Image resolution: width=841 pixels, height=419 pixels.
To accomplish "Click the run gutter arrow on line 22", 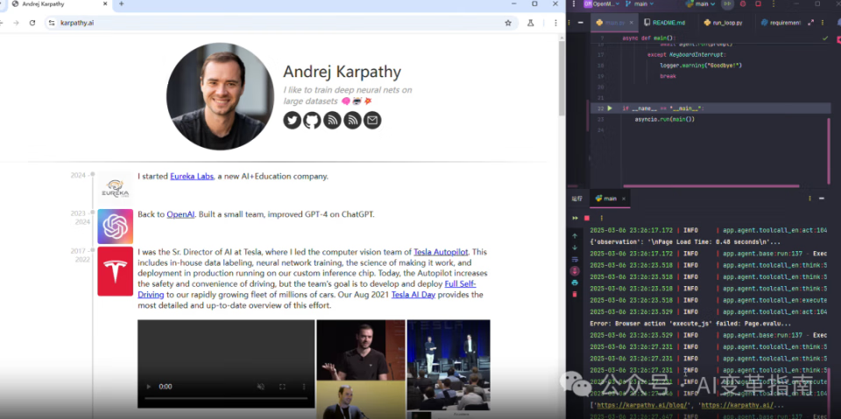I will (x=610, y=108).
